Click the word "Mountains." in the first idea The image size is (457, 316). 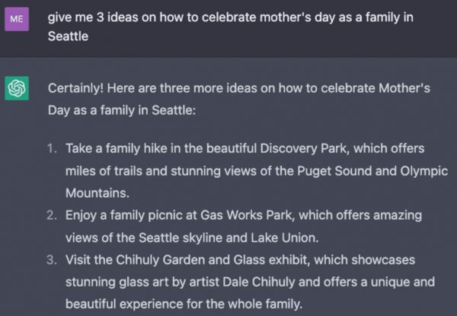97,193
